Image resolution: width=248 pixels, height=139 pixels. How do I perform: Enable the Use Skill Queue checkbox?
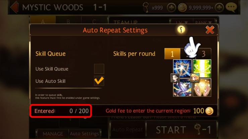click(99, 69)
